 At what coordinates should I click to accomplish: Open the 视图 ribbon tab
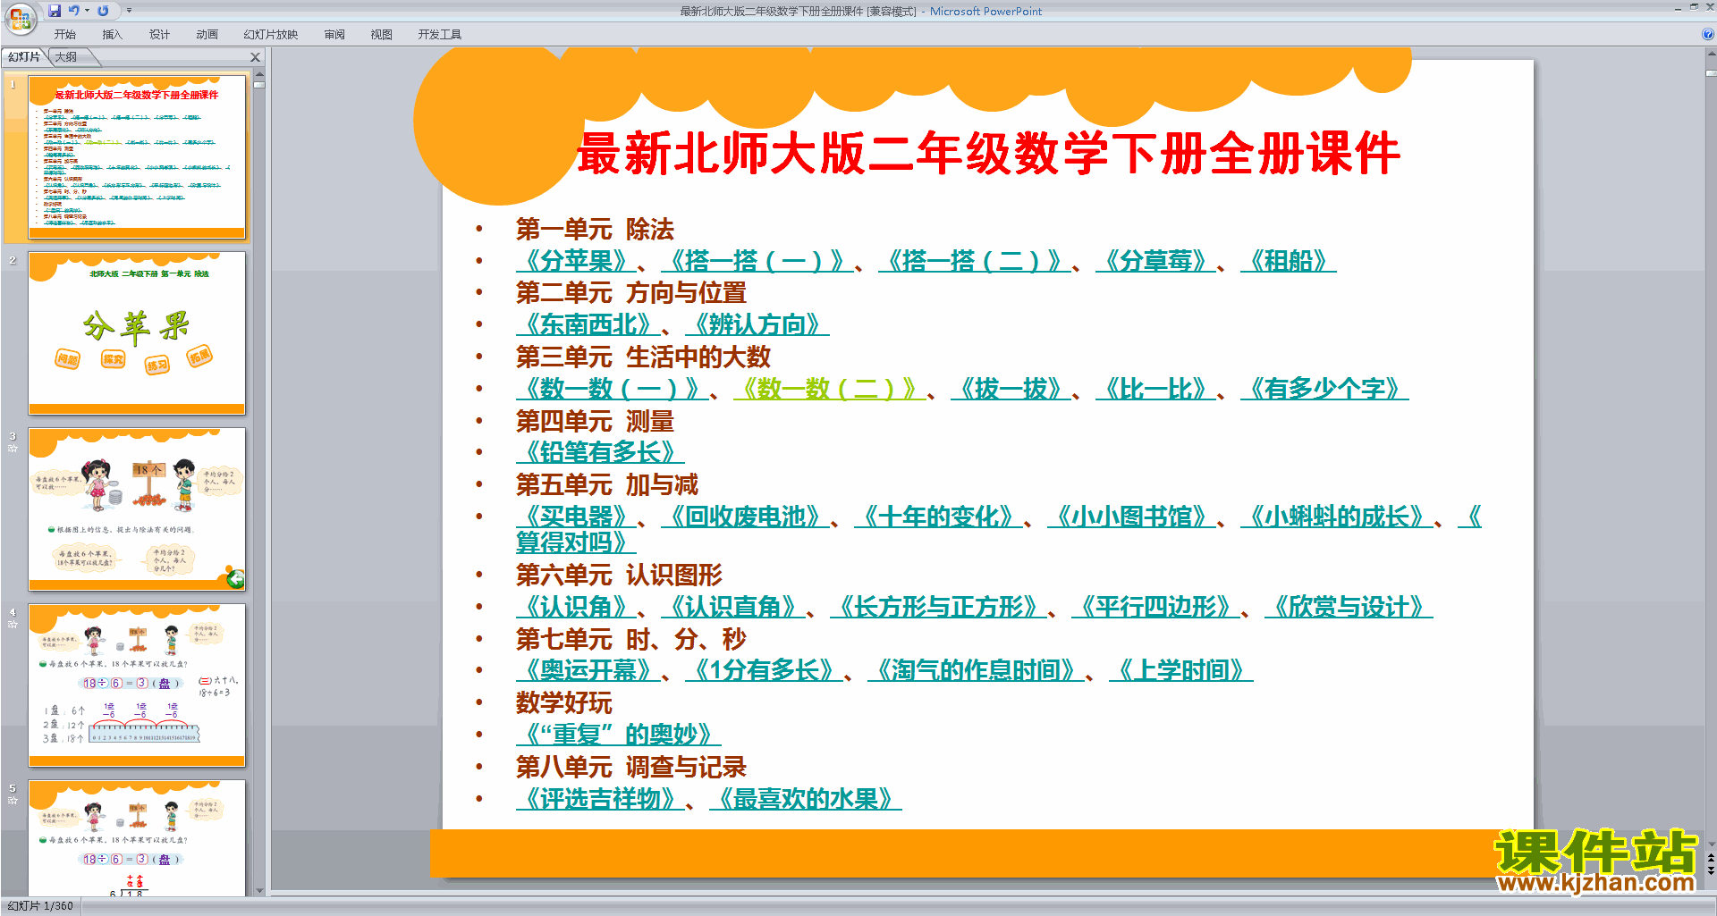pyautogui.click(x=381, y=35)
